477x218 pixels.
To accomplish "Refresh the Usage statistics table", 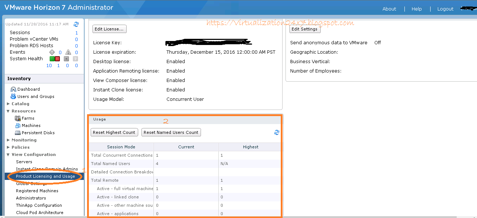I will [x=277, y=132].
